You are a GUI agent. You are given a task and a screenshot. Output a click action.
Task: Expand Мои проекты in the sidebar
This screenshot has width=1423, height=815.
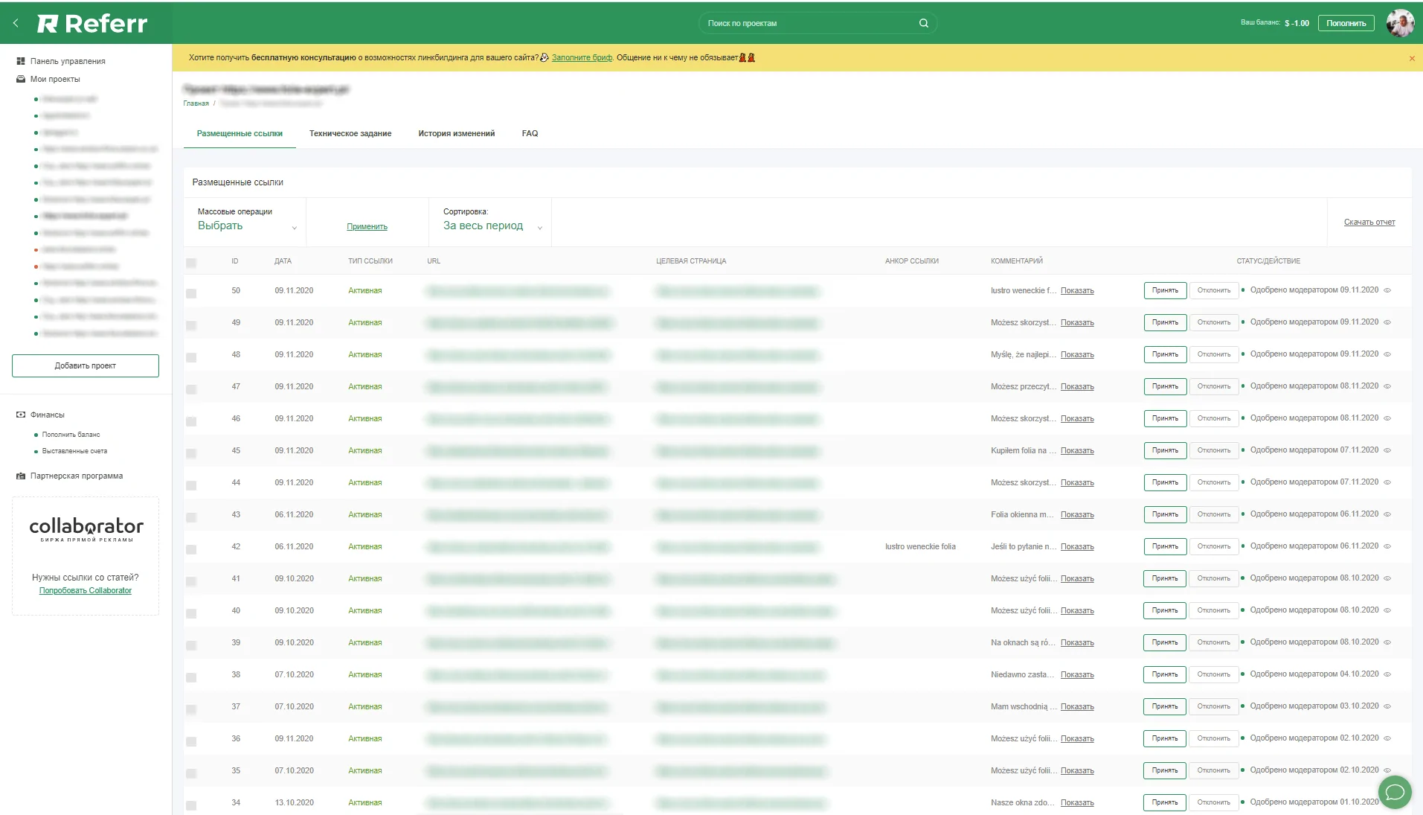point(54,79)
